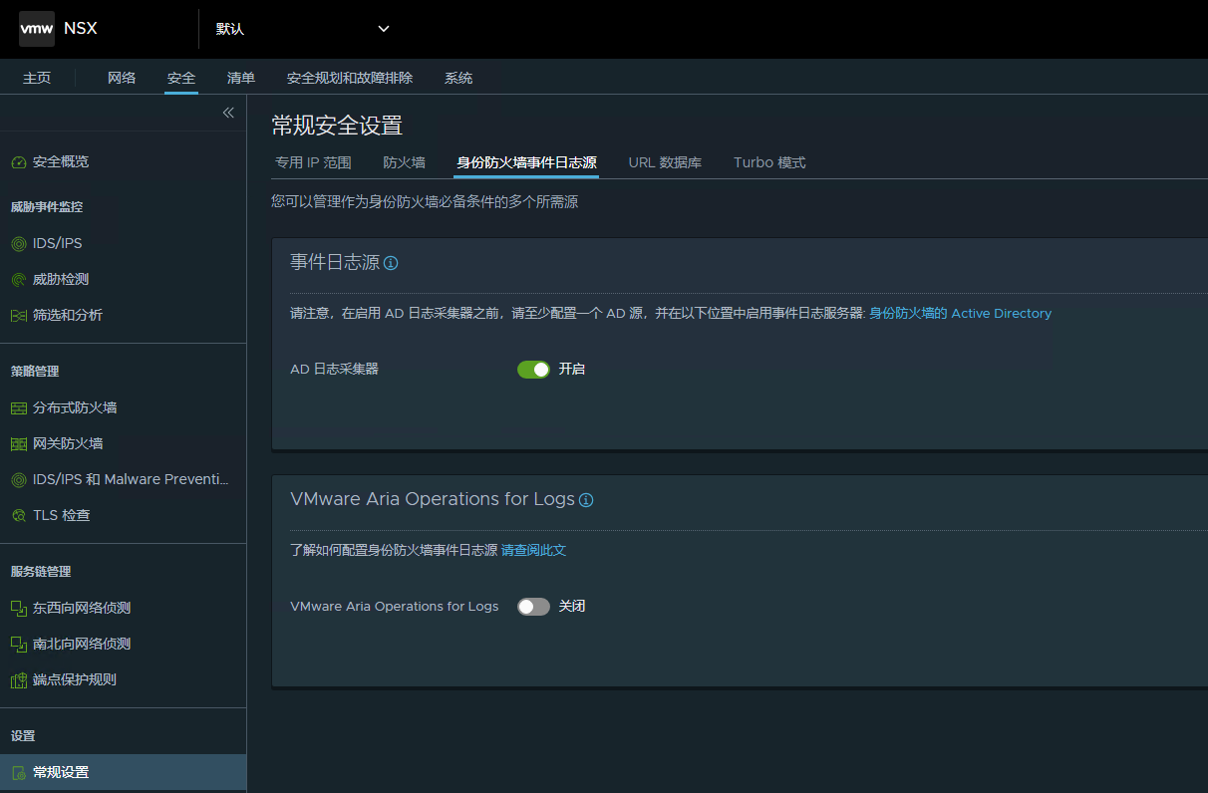Open the 网络 top menu
The height and width of the screenshot is (793, 1208).
[x=122, y=78]
